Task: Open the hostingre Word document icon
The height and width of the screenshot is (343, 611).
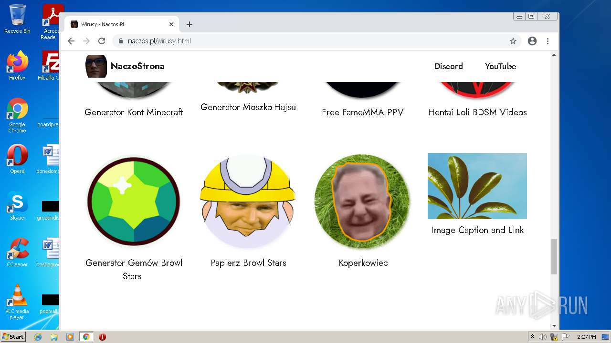Action: 48,252
